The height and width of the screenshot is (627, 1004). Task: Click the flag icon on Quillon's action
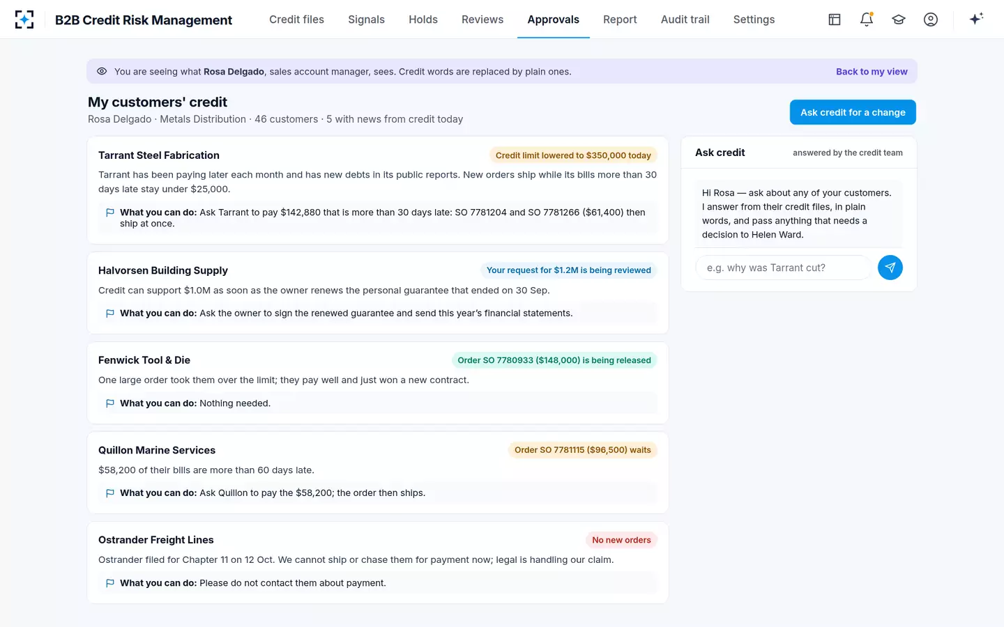click(109, 493)
